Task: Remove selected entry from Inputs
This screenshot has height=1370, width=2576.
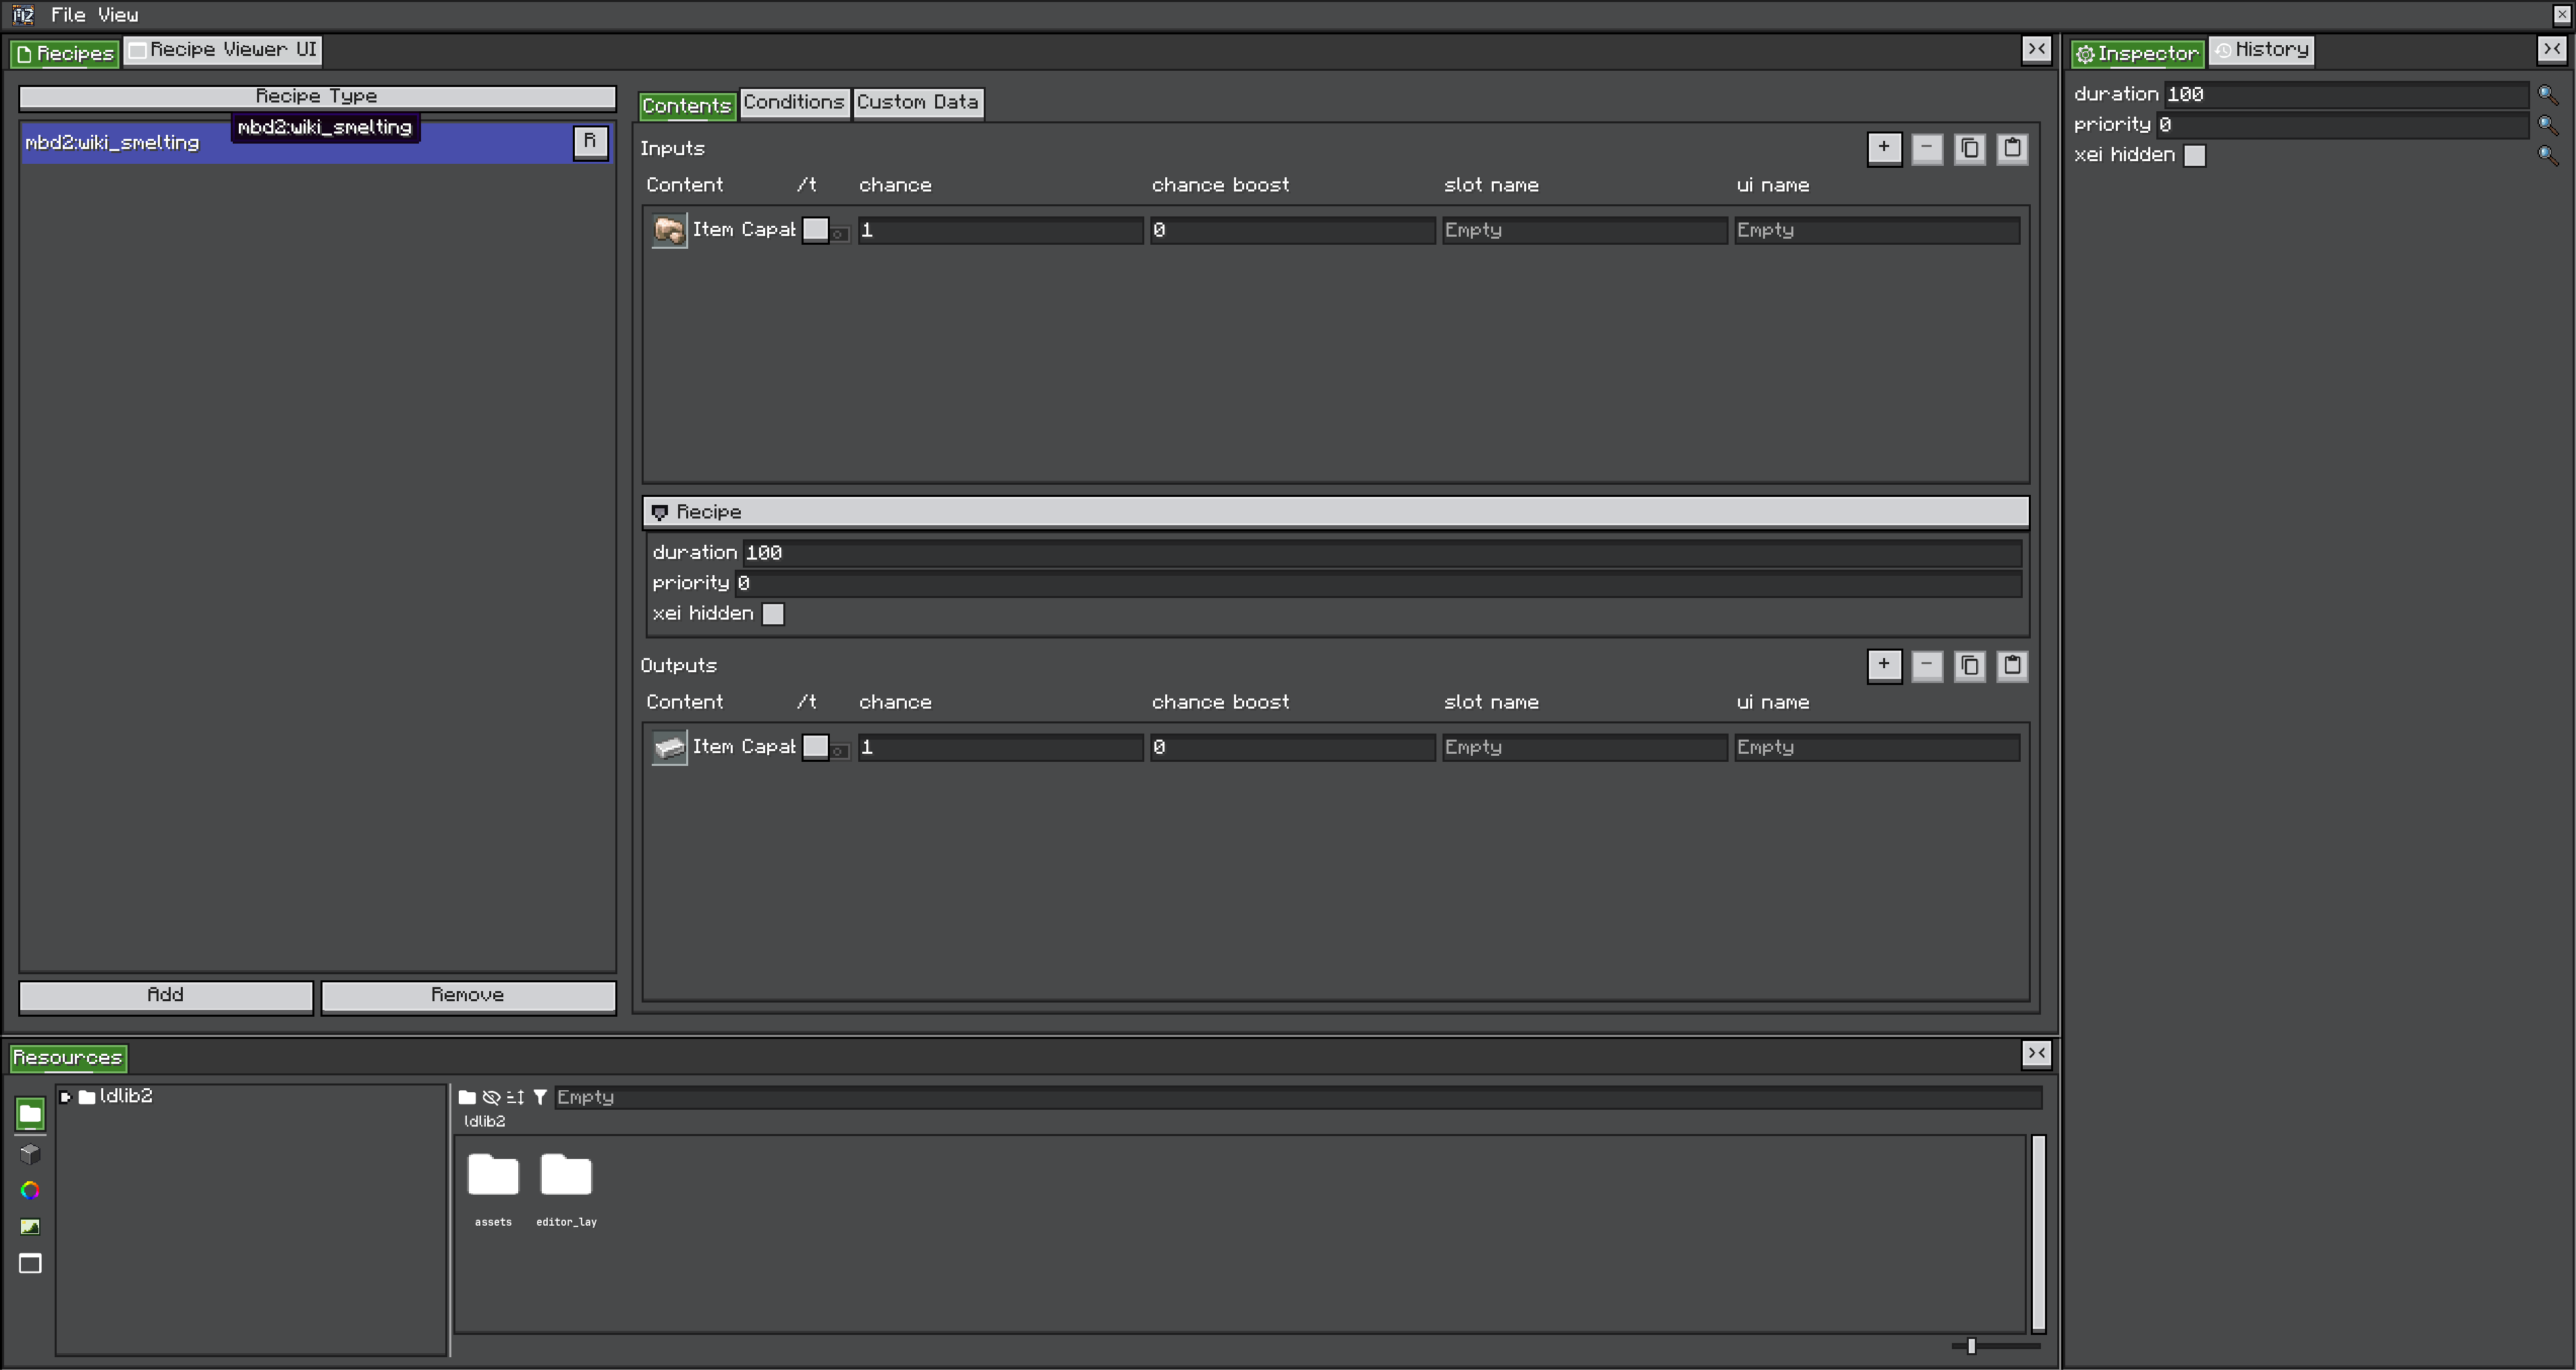Action: 1927,149
